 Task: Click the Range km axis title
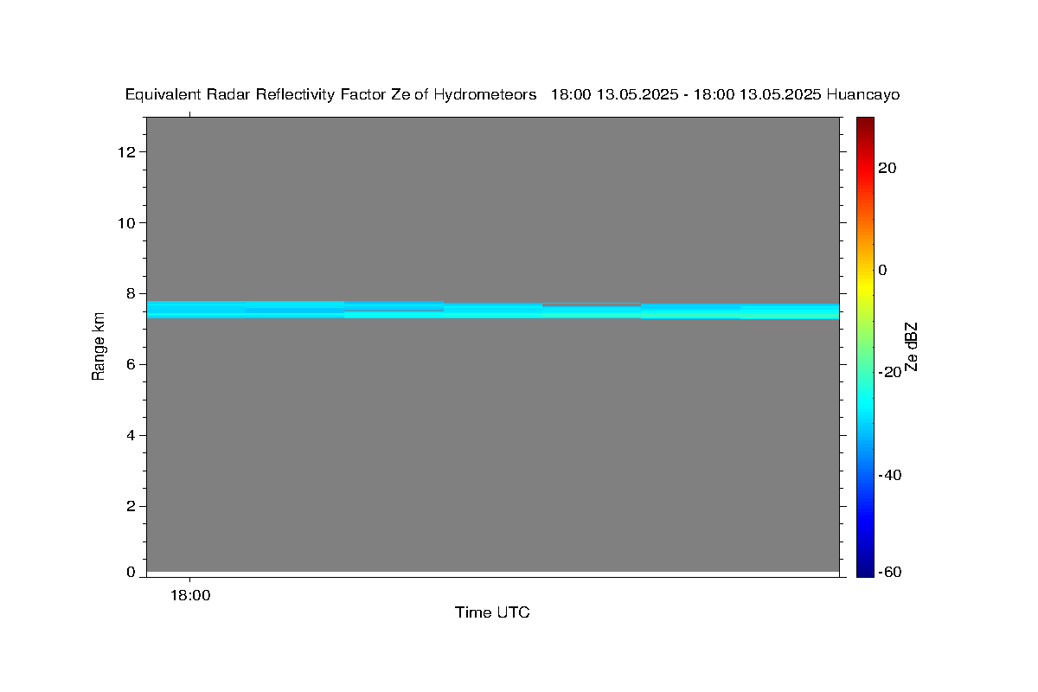tap(99, 346)
